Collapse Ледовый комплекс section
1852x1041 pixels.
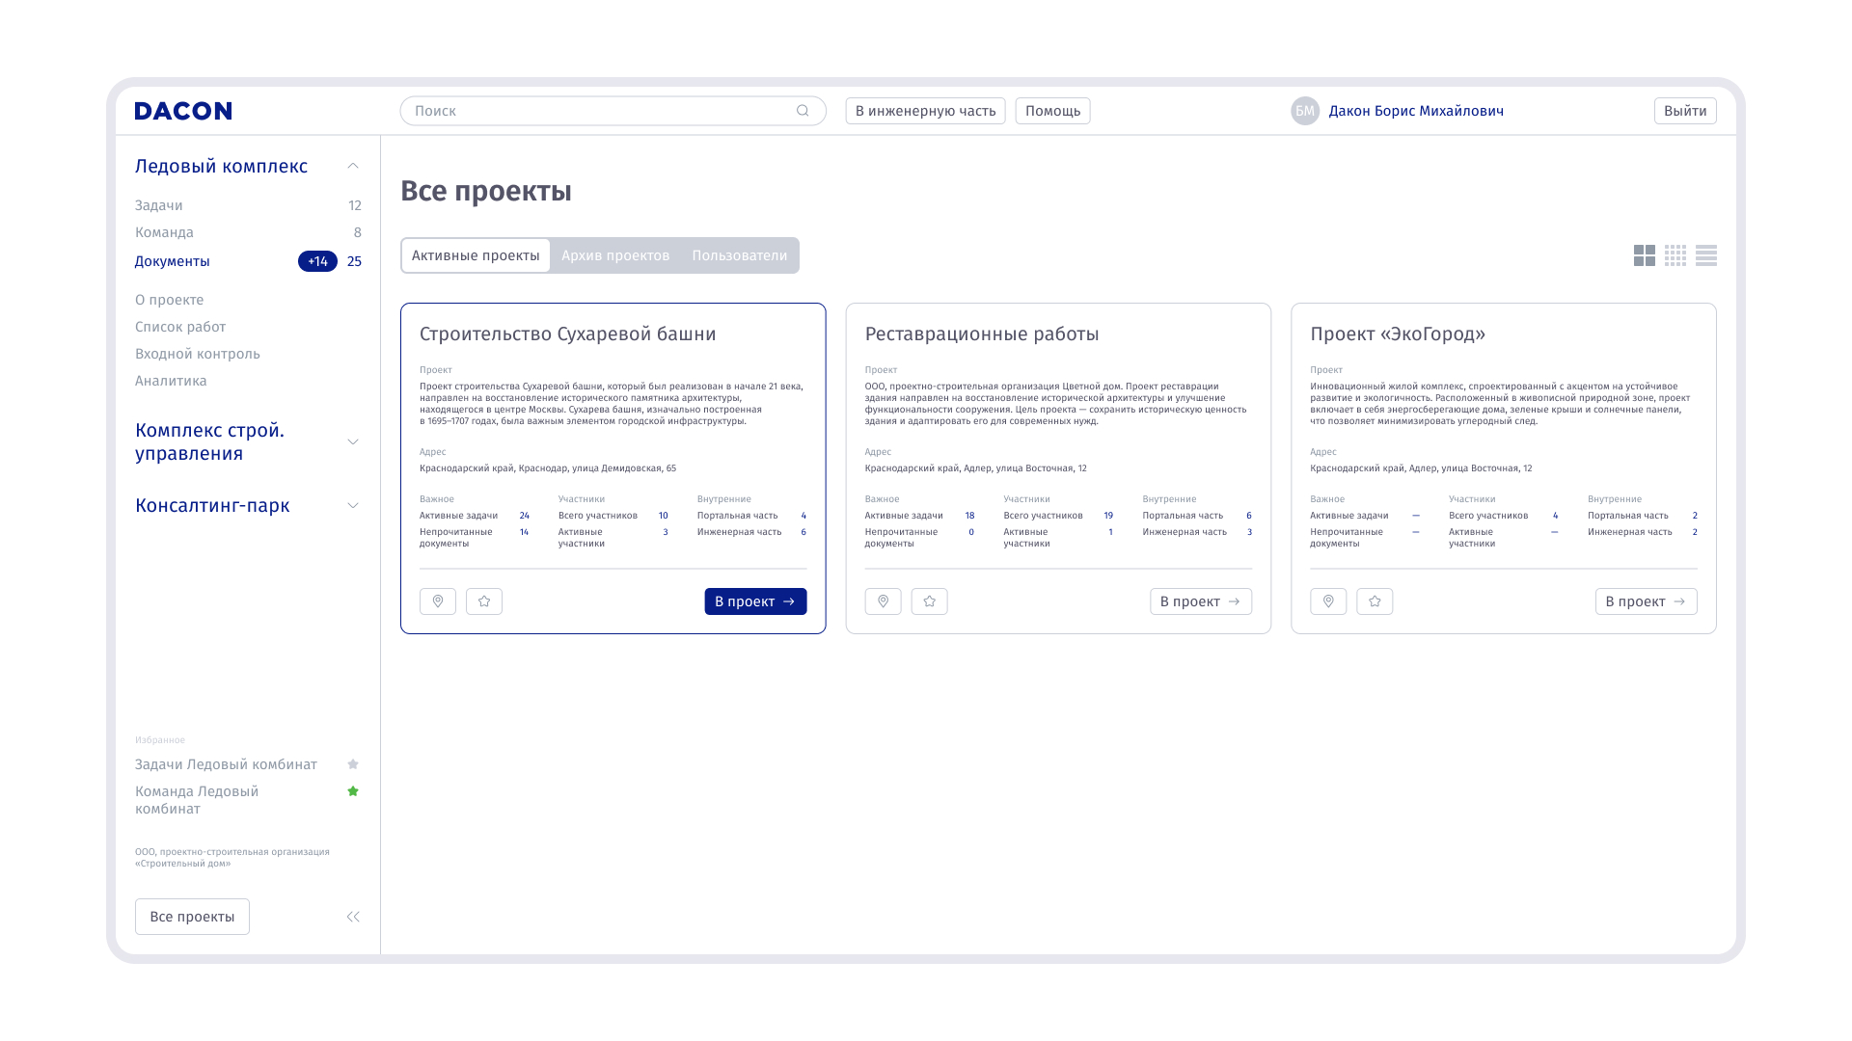tap(353, 166)
